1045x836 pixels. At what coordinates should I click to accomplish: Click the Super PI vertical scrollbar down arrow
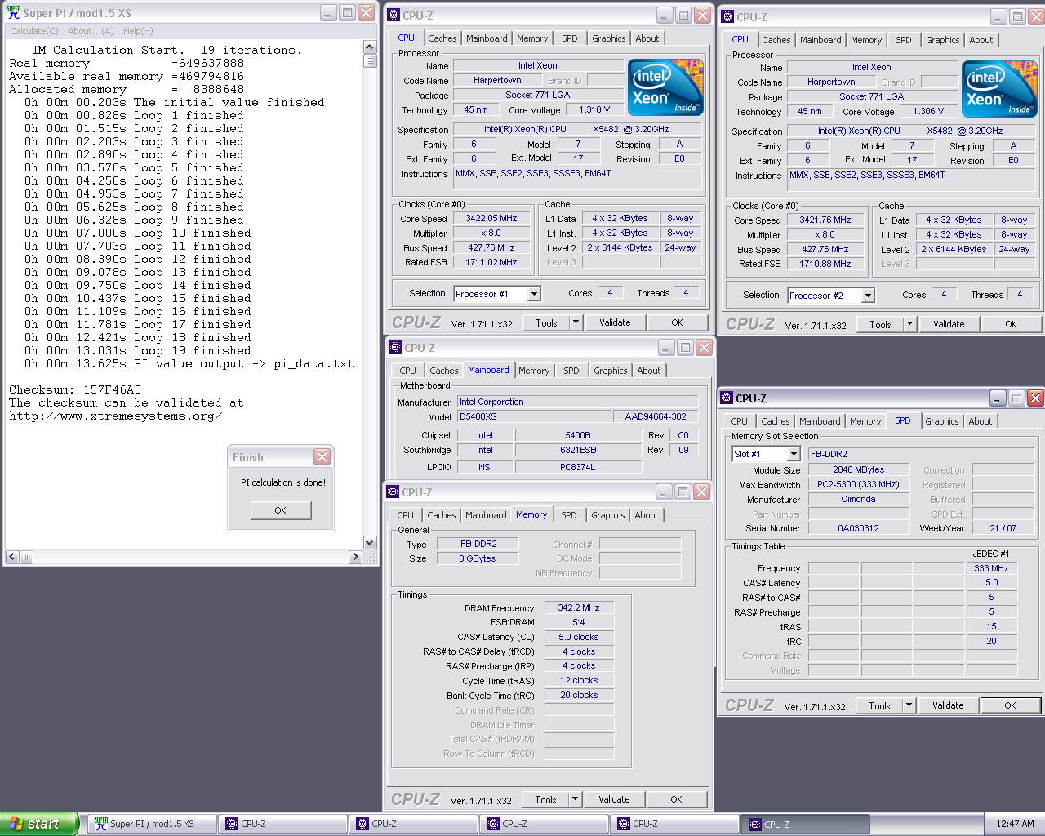tap(370, 543)
